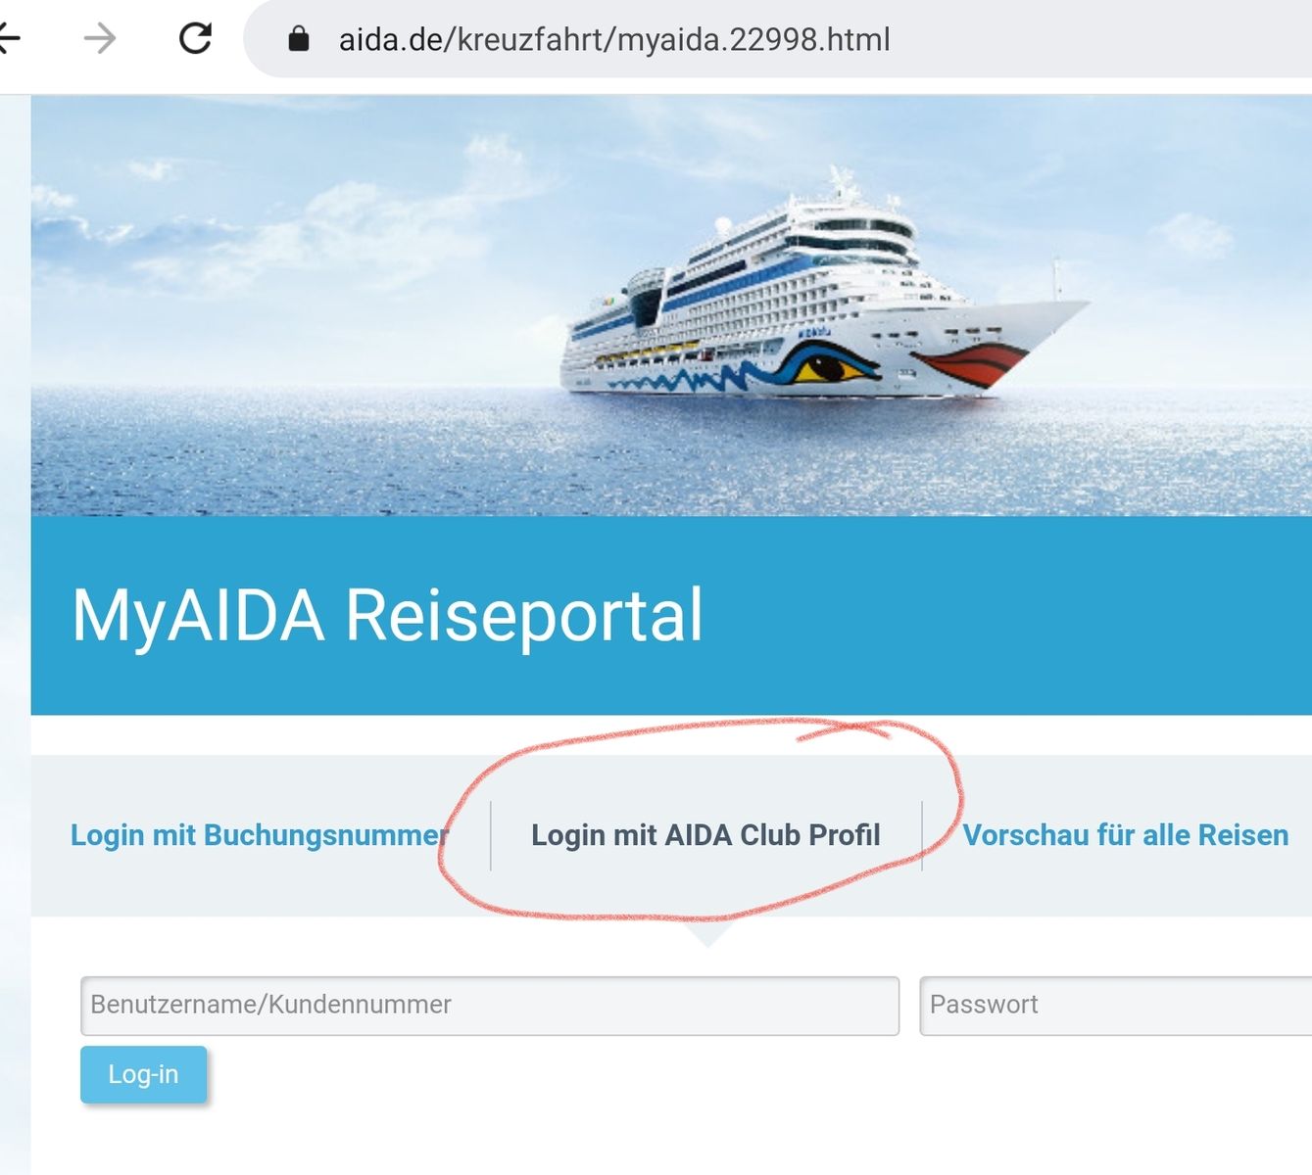Click the browser back arrow
The height and width of the screenshot is (1175, 1312).
pyautogui.click(x=9, y=39)
